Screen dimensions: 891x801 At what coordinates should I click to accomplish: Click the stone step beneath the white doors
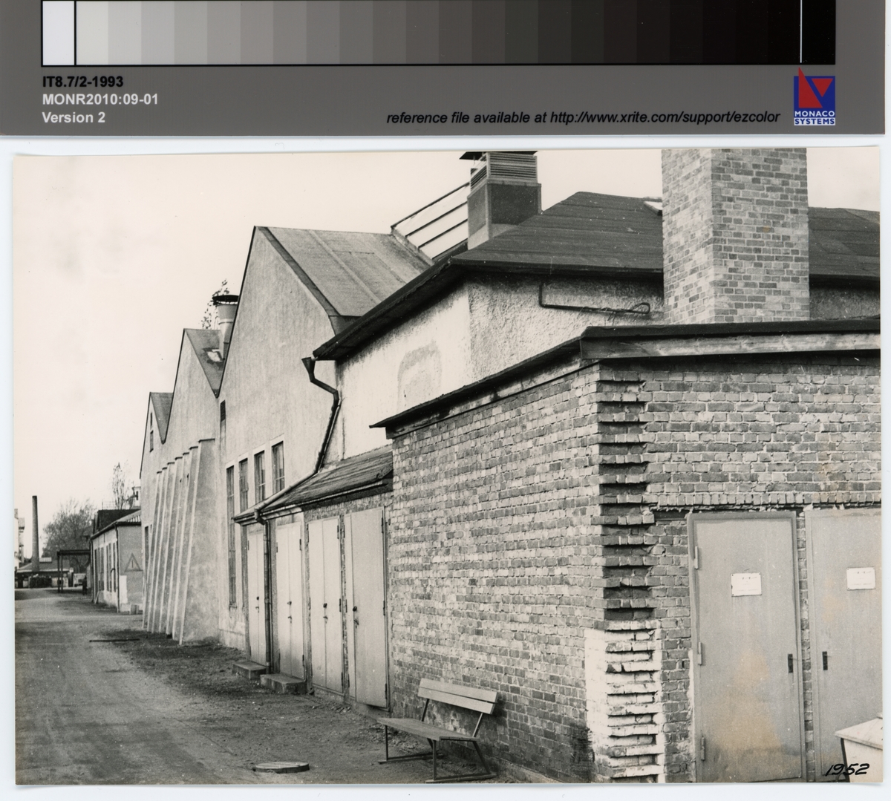click(x=282, y=681)
